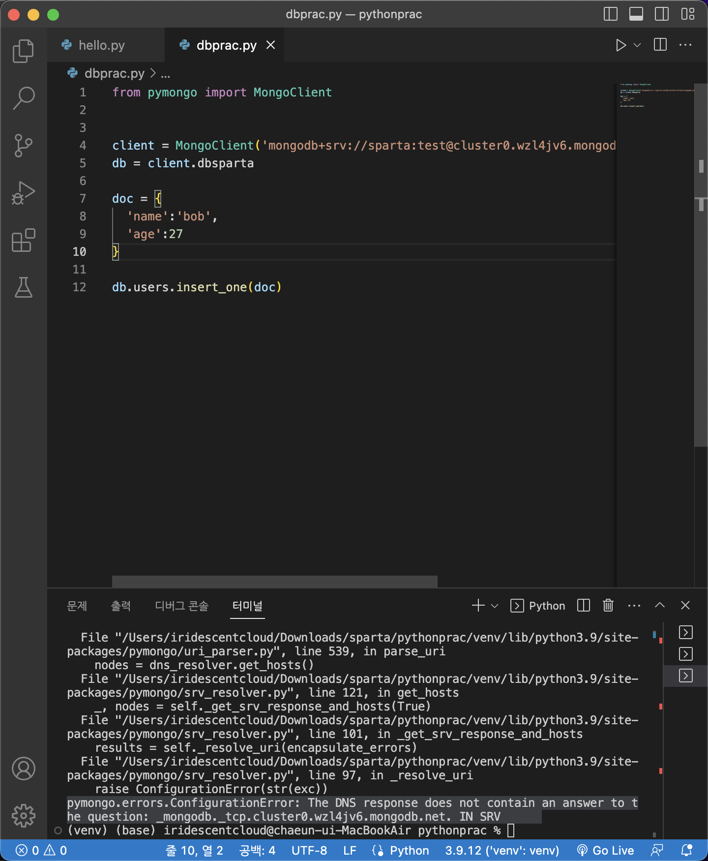Image resolution: width=708 pixels, height=861 pixels.
Task: Click the editor horizontal scrollbar
Action: click(x=275, y=582)
